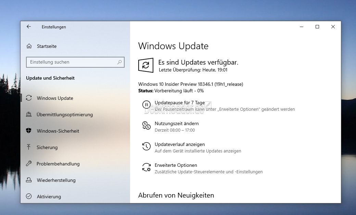The image size is (356, 215).
Task: Click text 'Auf dem Gerät installierte Updates anzeigen'
Action: pos(198,151)
